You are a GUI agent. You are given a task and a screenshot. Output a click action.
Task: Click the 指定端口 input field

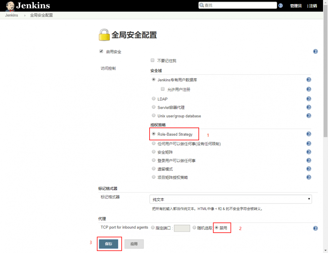[x=182, y=228]
